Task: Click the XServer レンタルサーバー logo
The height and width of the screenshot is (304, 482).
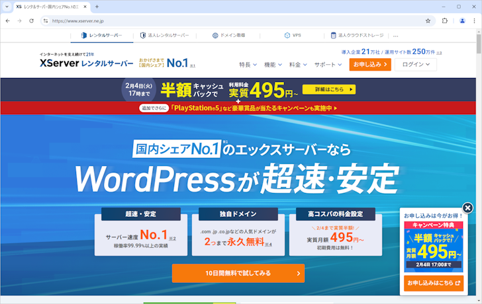Action: pyautogui.click(x=86, y=63)
